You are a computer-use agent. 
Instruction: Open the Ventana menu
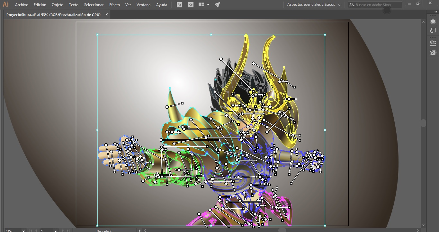pyautogui.click(x=143, y=5)
